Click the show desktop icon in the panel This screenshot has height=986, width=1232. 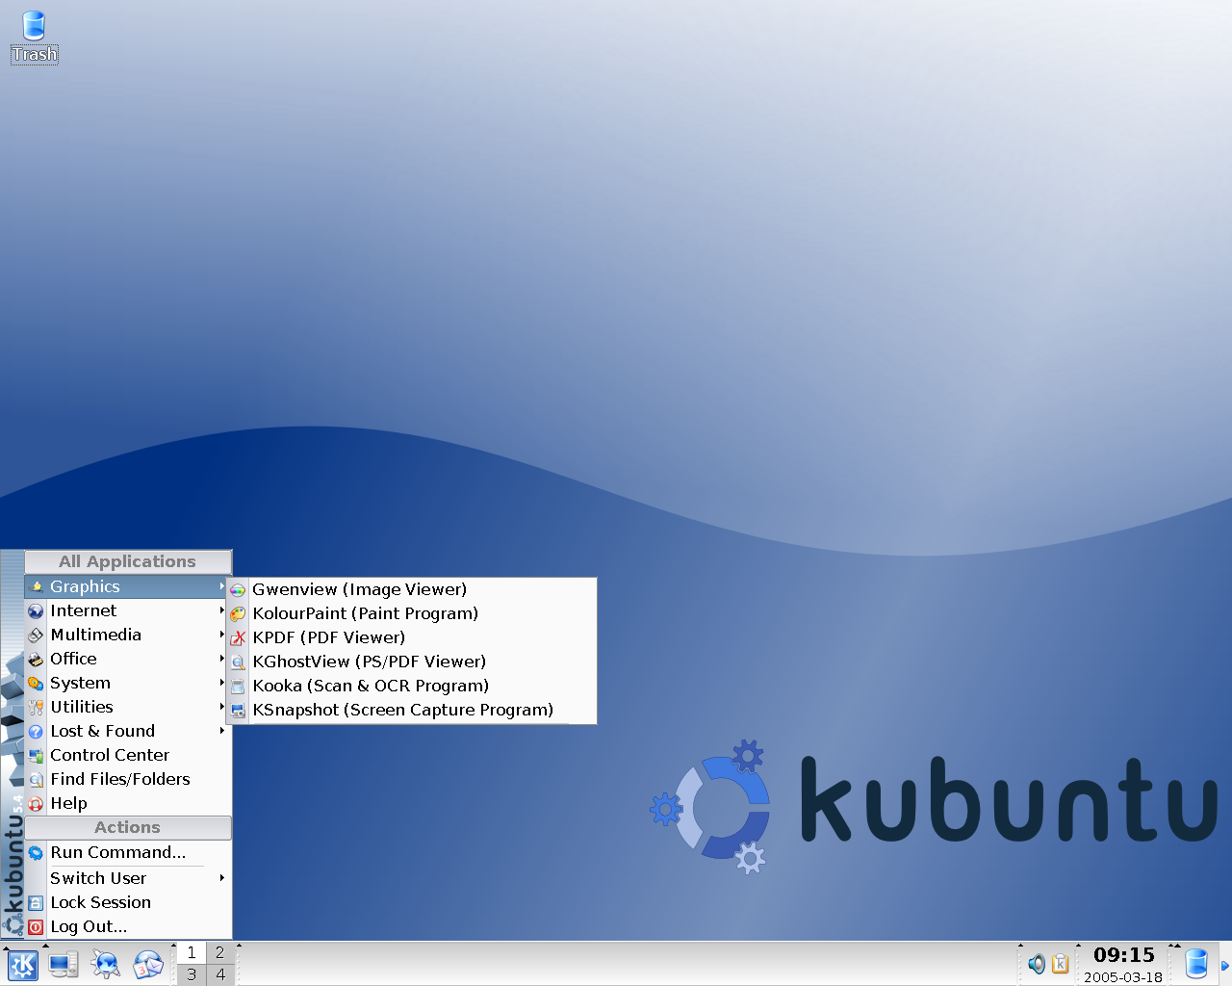[x=63, y=964]
